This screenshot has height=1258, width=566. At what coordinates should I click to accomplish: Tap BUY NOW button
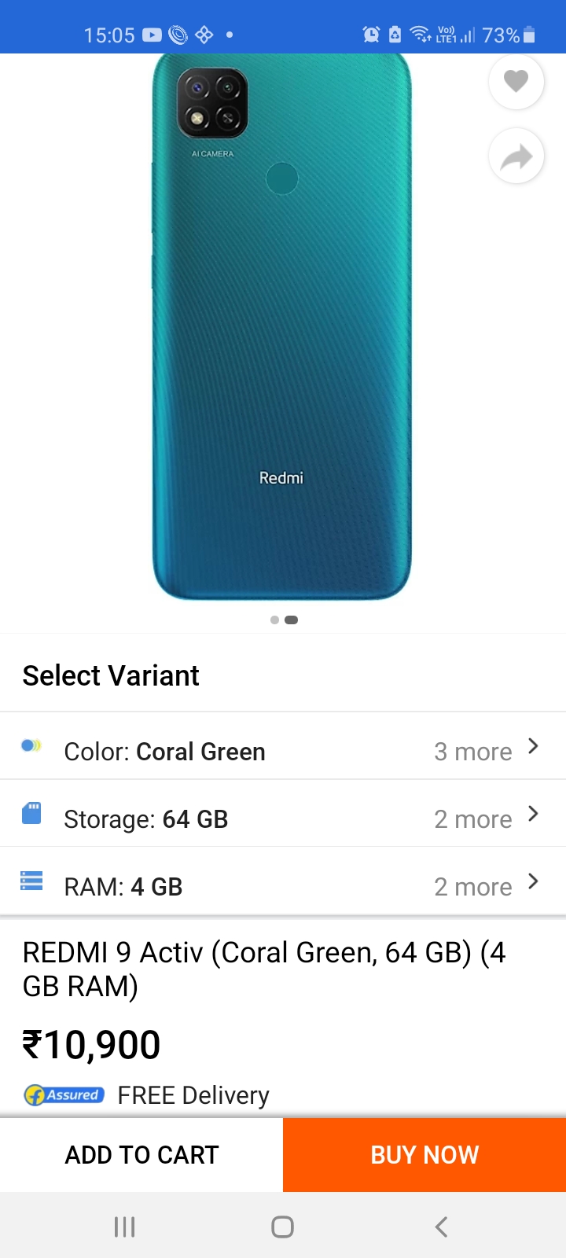424,1155
